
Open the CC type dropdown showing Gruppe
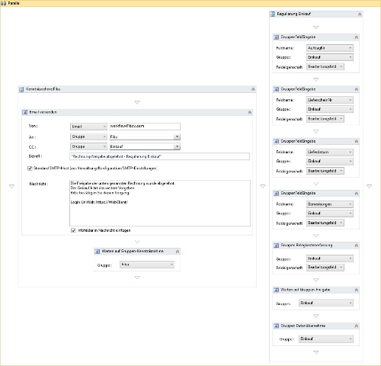point(88,146)
